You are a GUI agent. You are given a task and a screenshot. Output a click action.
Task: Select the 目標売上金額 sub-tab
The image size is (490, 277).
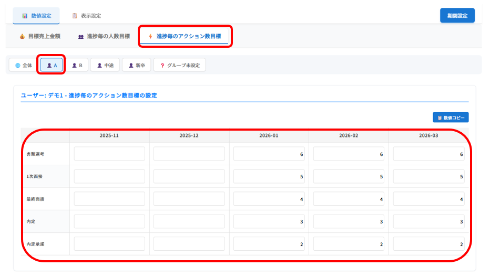(40, 37)
